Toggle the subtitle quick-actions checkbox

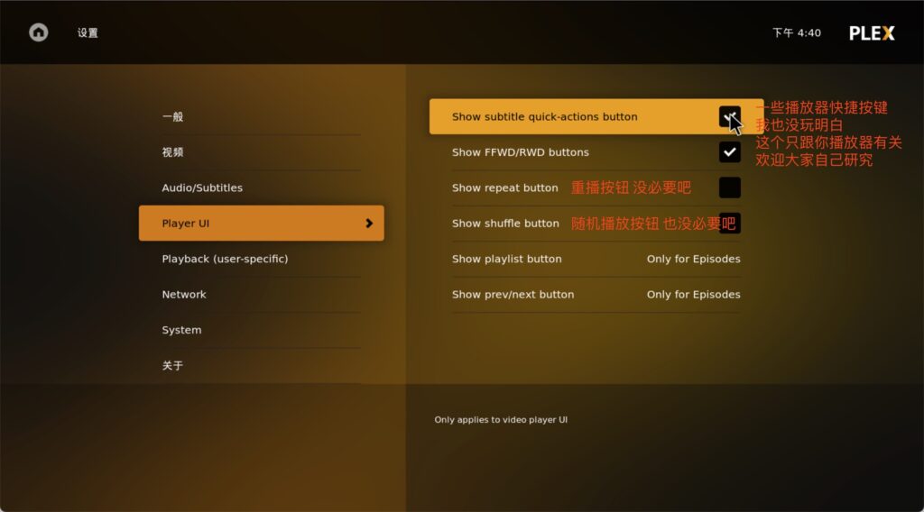point(729,116)
